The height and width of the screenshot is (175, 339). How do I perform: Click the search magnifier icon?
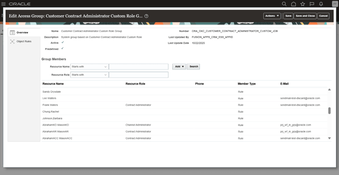click(284, 4)
